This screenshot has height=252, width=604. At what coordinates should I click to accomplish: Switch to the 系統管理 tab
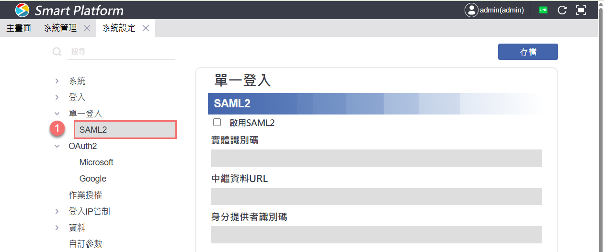pos(60,28)
